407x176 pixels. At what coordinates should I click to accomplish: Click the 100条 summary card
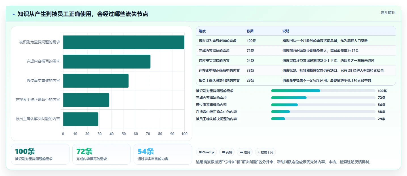[x=40, y=154]
